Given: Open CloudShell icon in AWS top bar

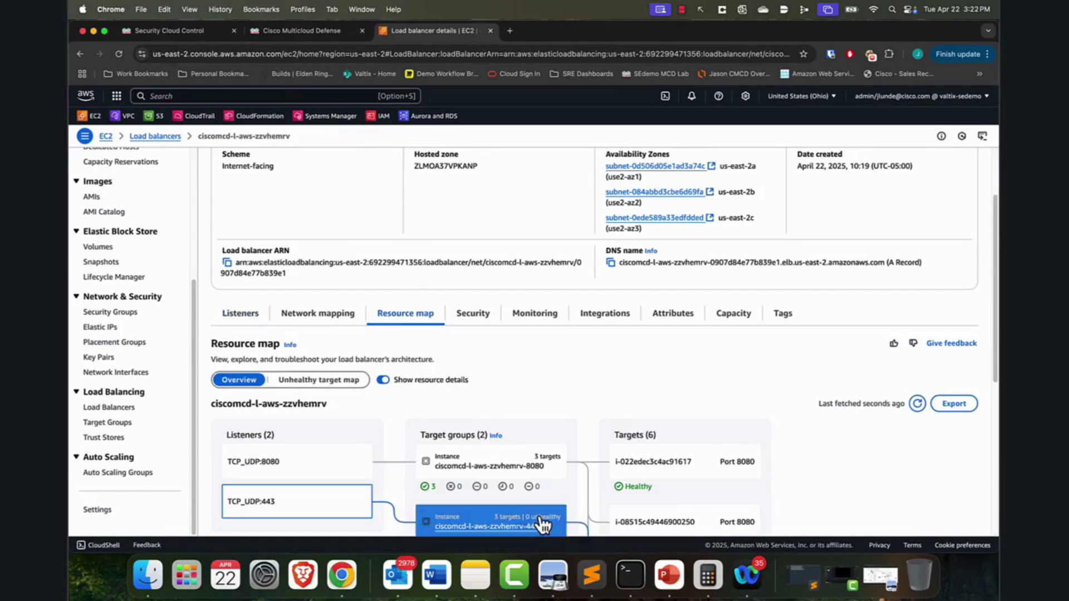Looking at the screenshot, I should 665,96.
